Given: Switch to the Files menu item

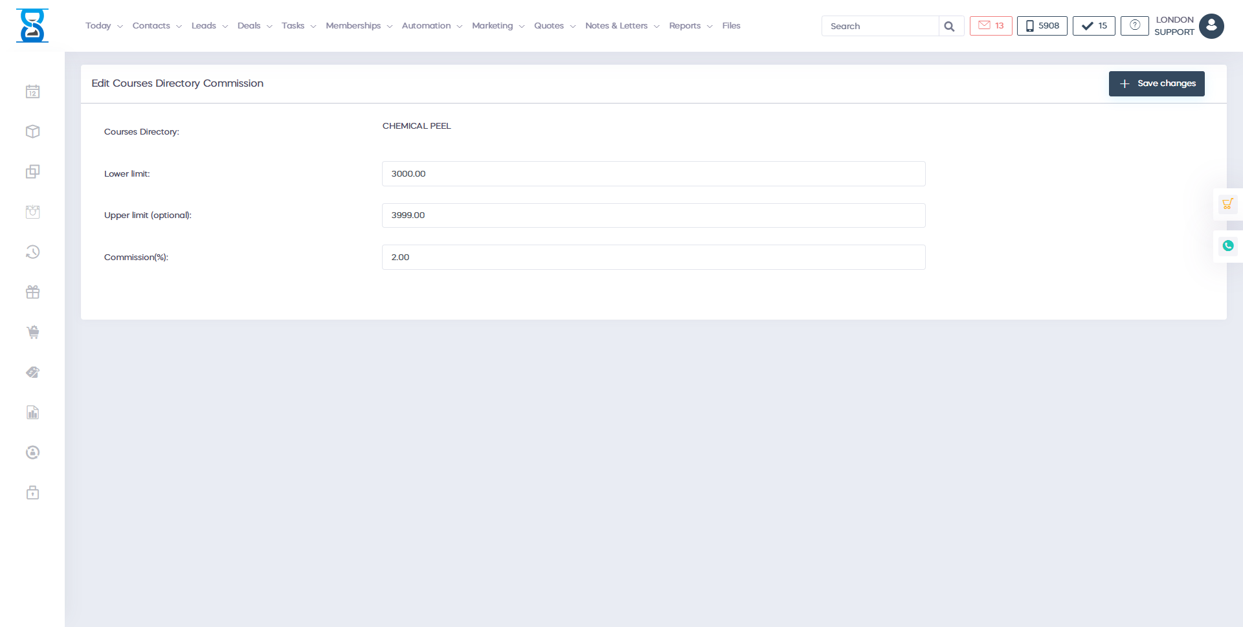Looking at the screenshot, I should pyautogui.click(x=731, y=25).
